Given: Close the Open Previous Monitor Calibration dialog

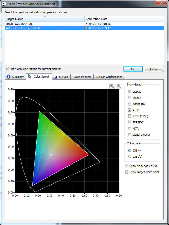Looking at the screenshot, I should 160,3.
